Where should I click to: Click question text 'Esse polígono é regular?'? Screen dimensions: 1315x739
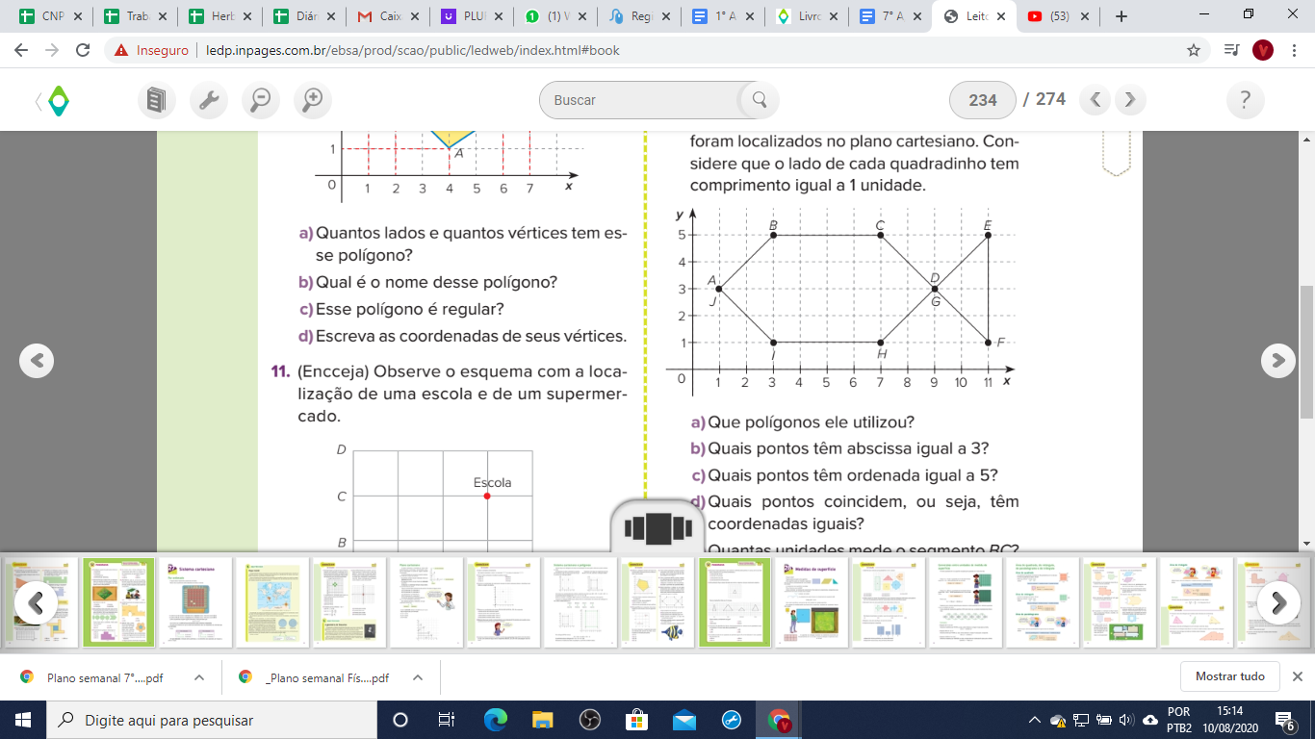409,309
